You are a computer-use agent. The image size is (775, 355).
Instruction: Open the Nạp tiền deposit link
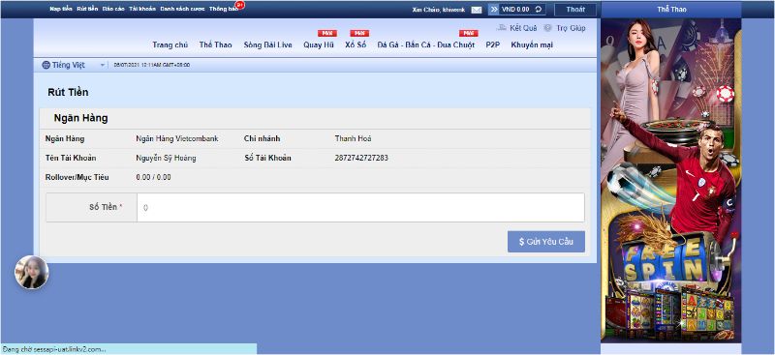coord(61,9)
